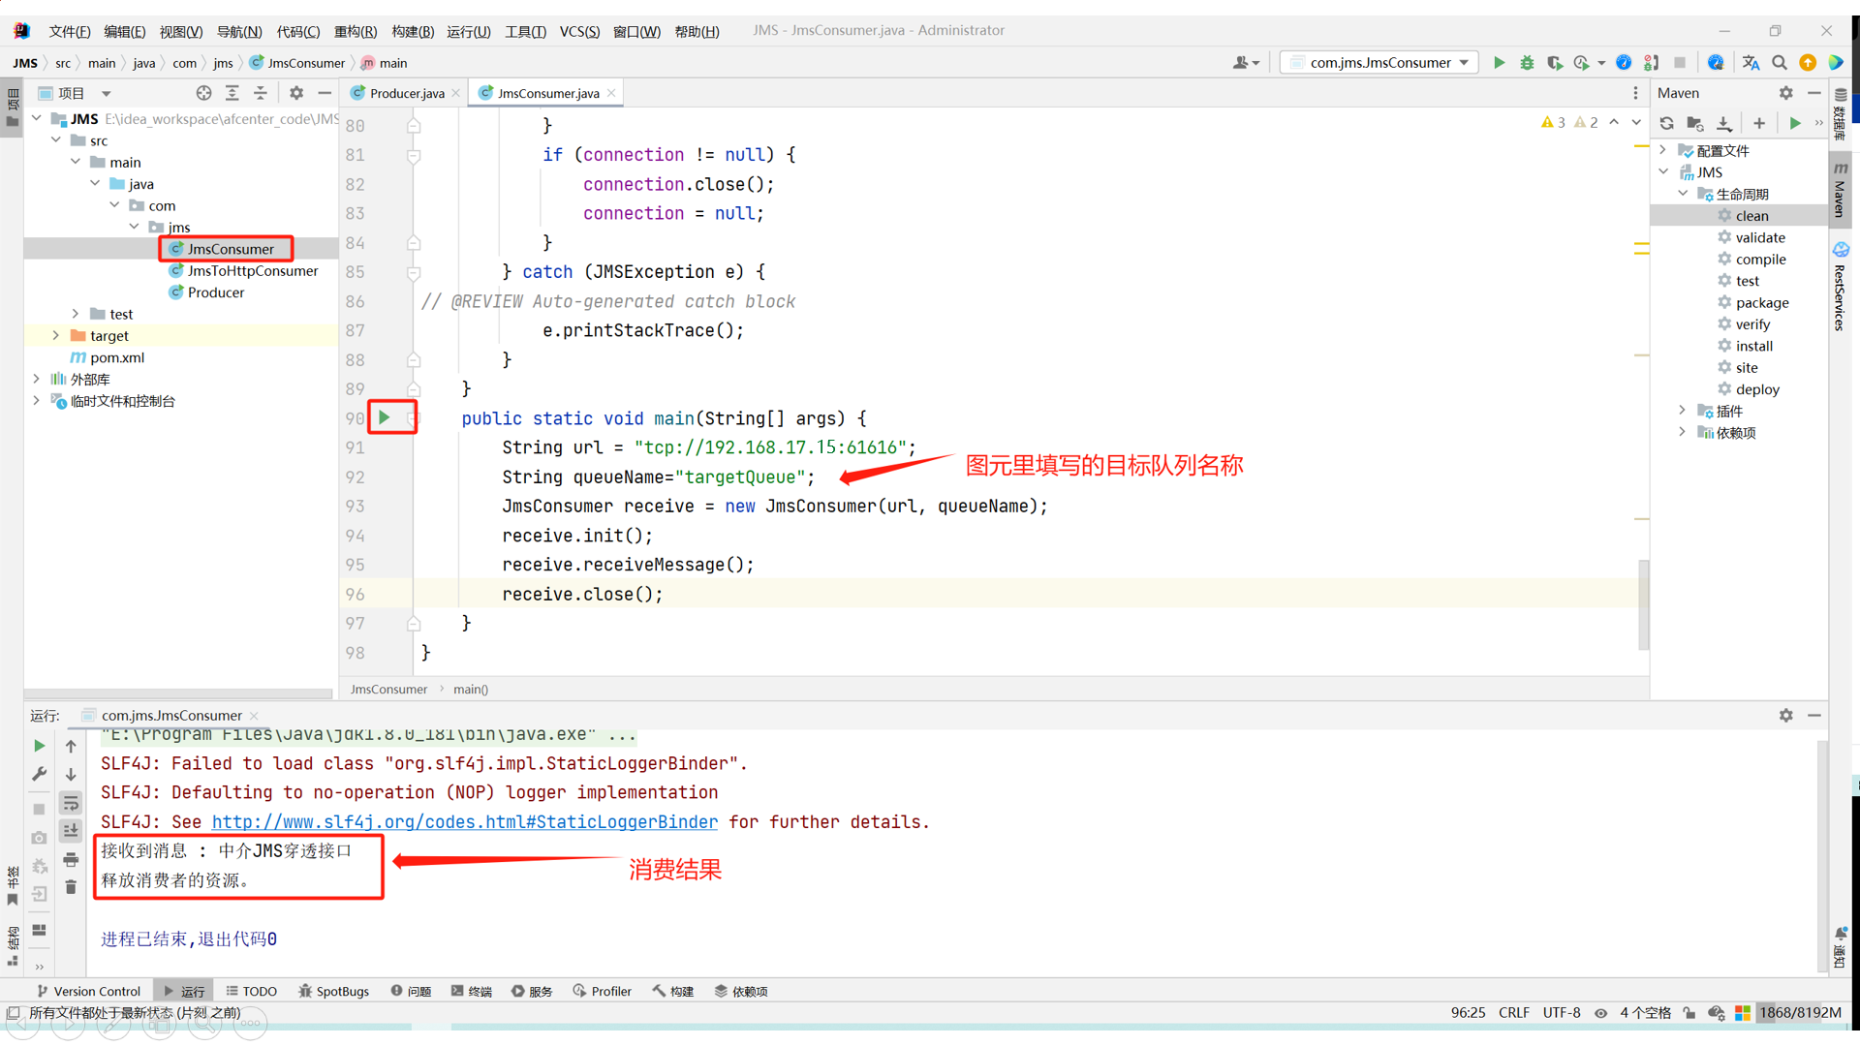Screen dimensions: 1860x1046
Task: Click the locate-file crosshair icon in Project panel
Action: click(x=203, y=93)
